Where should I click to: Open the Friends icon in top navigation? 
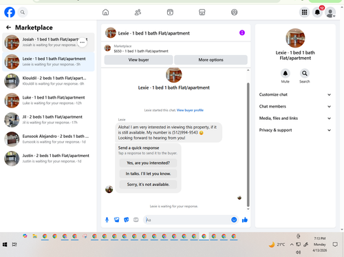pos(138,12)
